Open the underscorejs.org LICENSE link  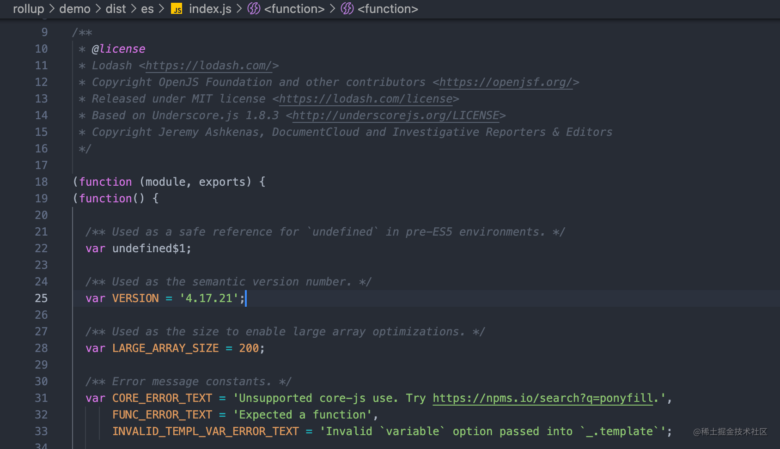pyautogui.click(x=396, y=115)
